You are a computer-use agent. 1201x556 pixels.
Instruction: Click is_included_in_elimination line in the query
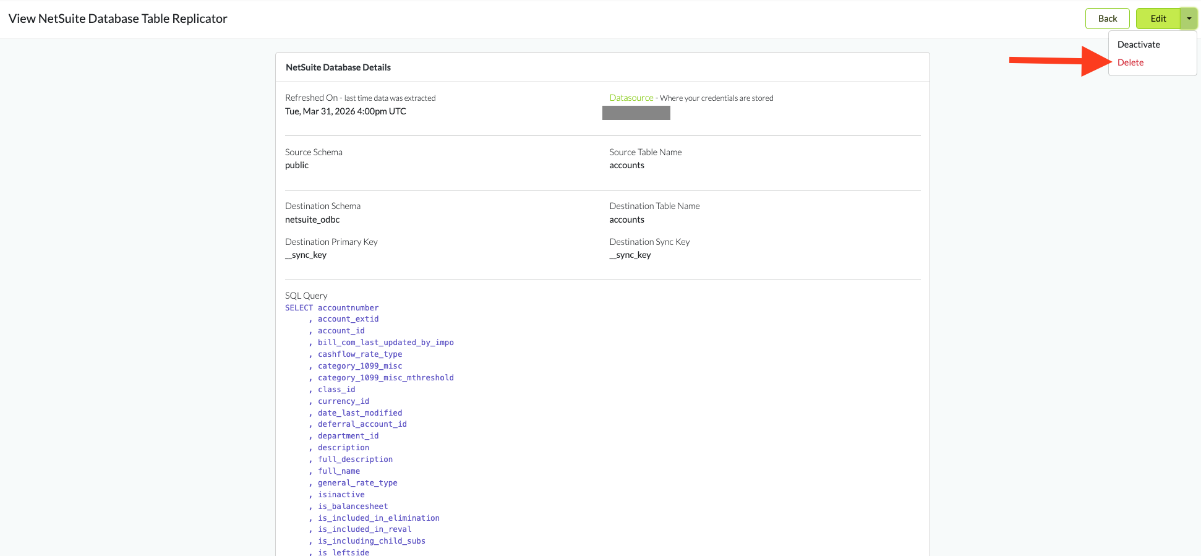coord(378,518)
